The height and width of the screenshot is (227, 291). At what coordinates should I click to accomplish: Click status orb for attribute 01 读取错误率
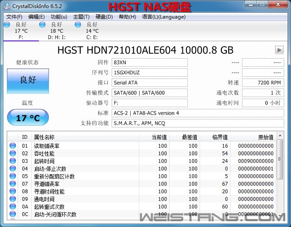[13, 146]
